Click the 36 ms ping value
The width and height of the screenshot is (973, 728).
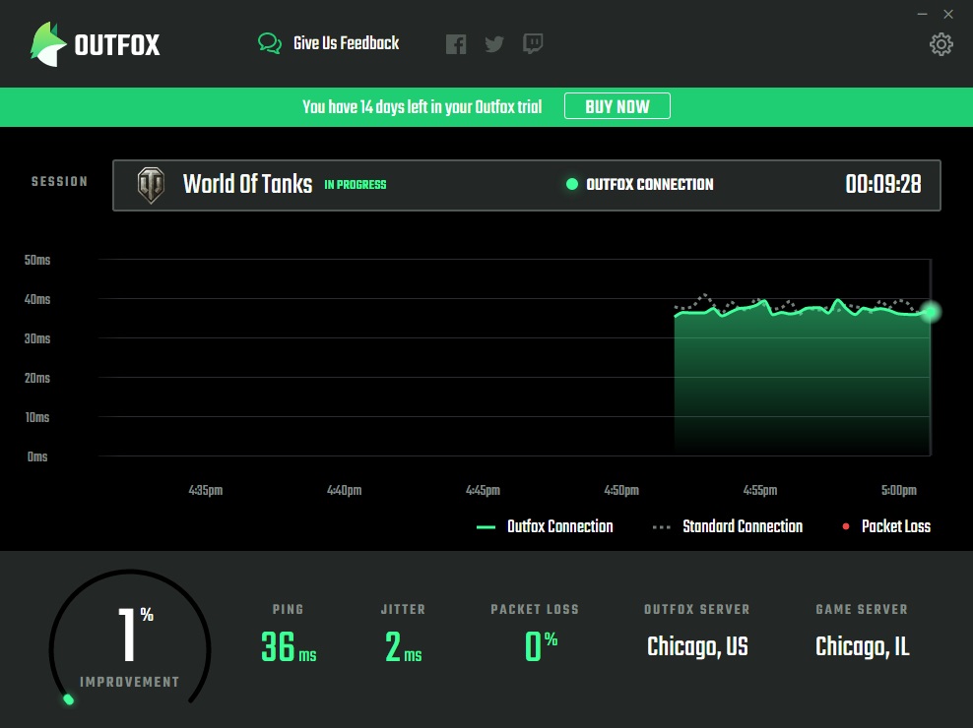[289, 646]
